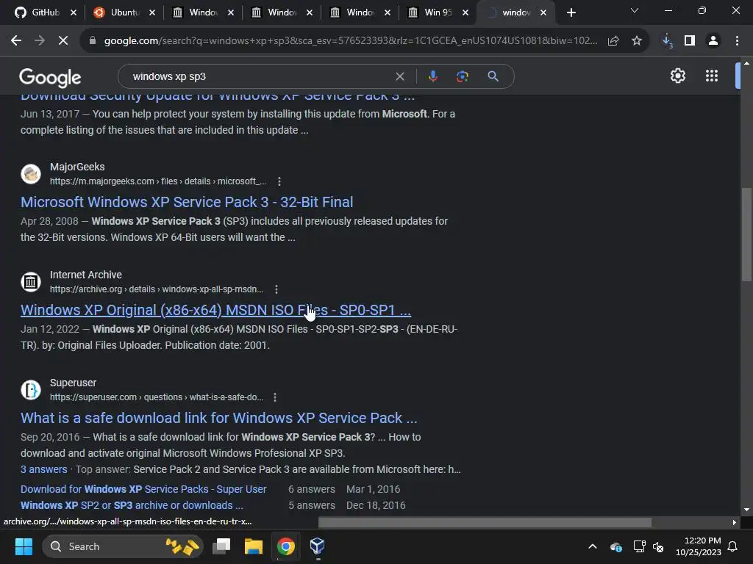The height and width of the screenshot is (564, 753).
Task: Show hidden system tray icons
Action: (x=593, y=546)
